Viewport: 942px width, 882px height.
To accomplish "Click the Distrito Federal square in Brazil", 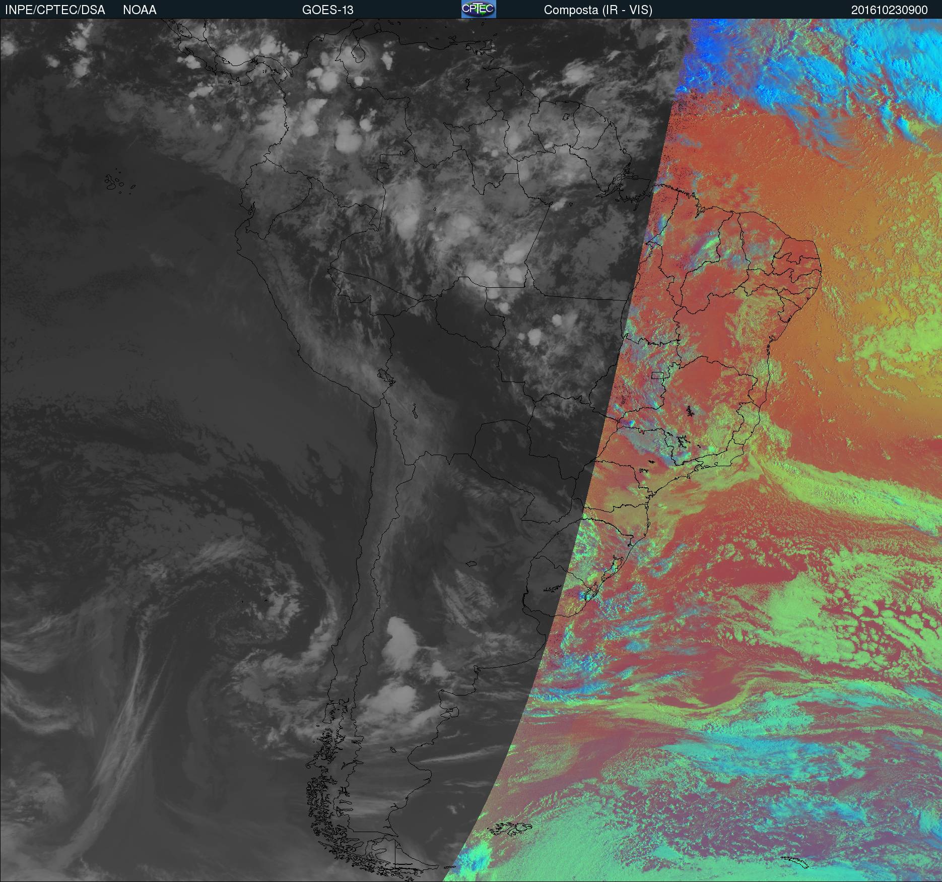I will pos(657,375).
